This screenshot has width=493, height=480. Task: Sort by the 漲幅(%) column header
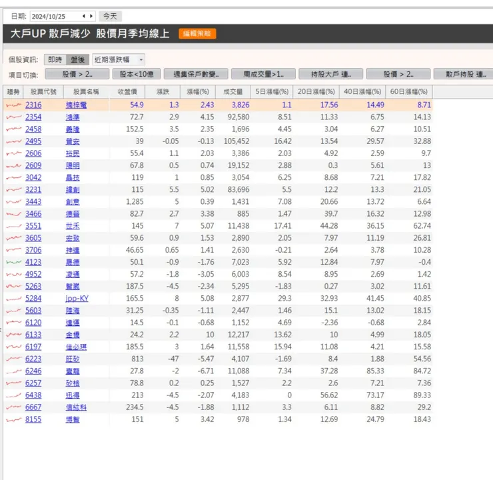[197, 91]
